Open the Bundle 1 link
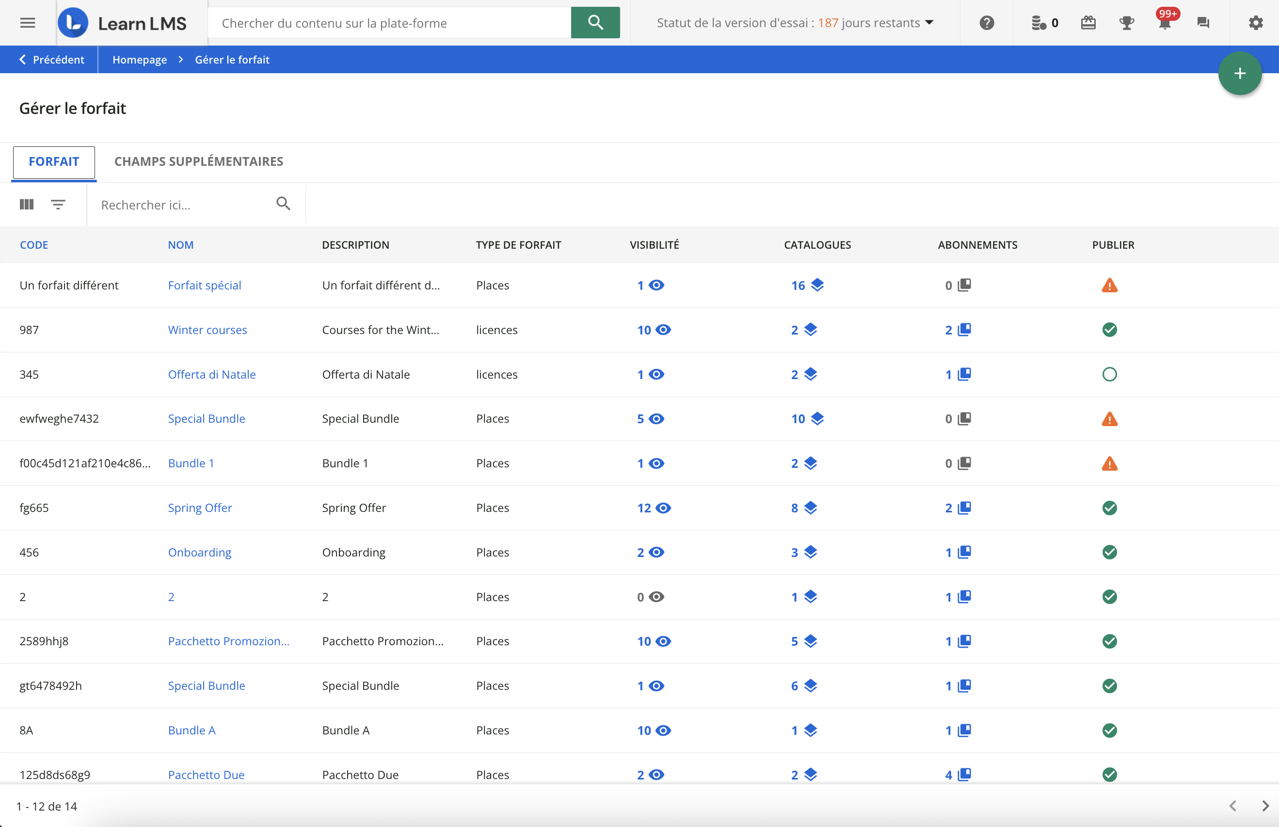 point(191,463)
